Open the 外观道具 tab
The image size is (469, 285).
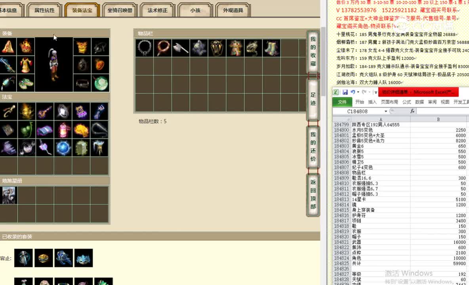tap(233, 10)
